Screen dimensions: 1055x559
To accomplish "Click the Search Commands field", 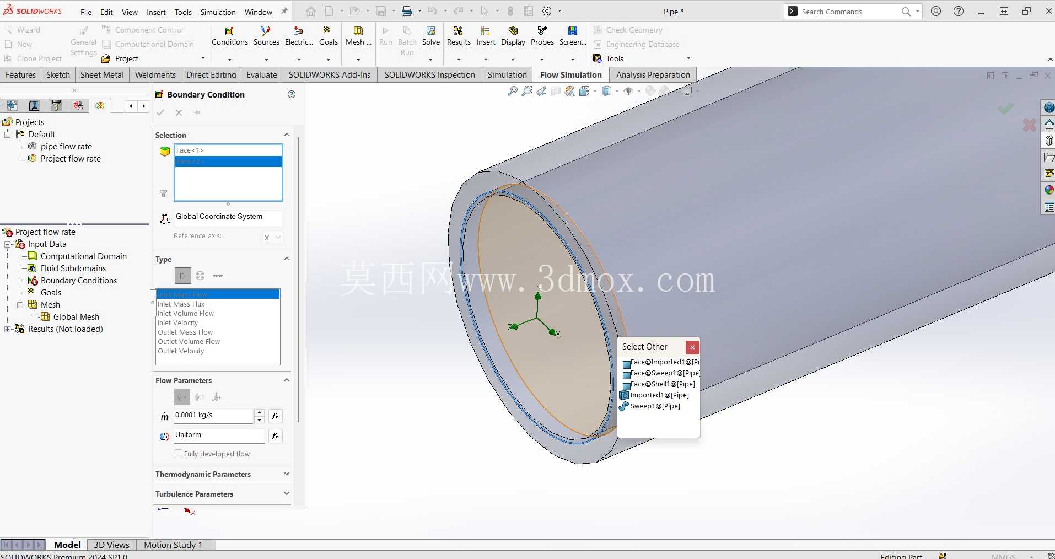I will coord(848,12).
